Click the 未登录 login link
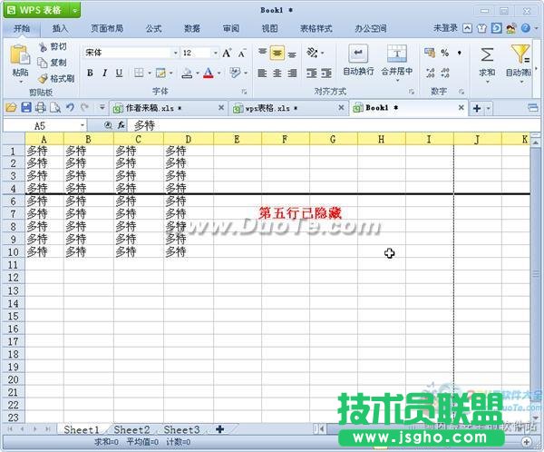544x452 pixels. pyautogui.click(x=445, y=28)
